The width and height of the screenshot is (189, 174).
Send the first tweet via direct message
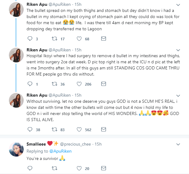click(x=103, y=39)
